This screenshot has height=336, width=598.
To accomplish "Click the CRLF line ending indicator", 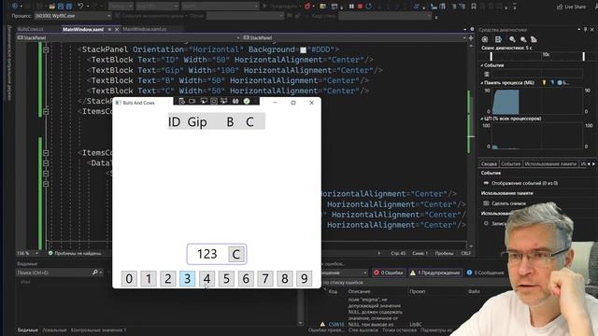I will [x=465, y=253].
